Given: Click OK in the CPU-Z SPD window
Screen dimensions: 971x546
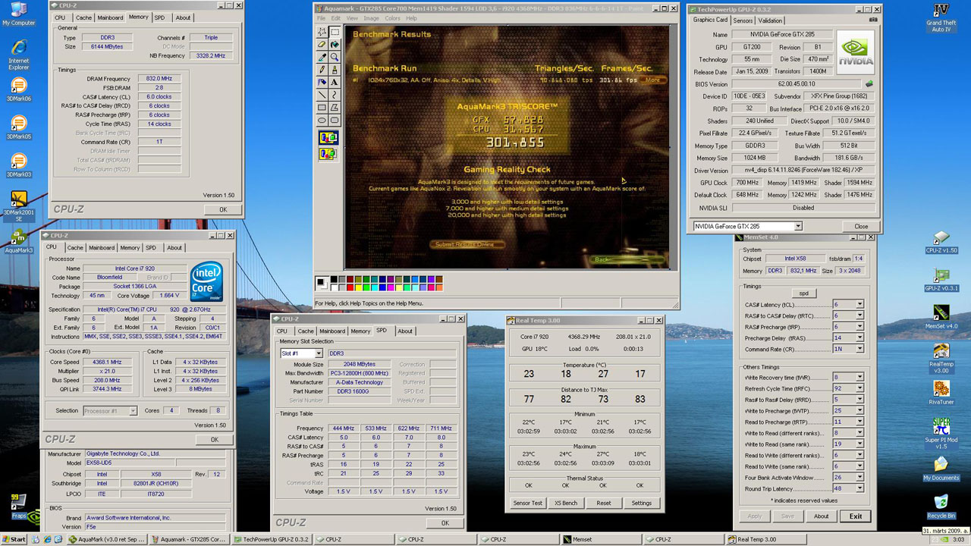Looking at the screenshot, I should click(445, 522).
